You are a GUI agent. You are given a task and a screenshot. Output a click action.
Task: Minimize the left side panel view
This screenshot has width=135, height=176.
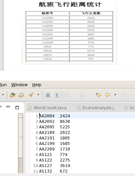8,107
